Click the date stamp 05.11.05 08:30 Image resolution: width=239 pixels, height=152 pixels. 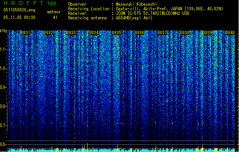19,17
